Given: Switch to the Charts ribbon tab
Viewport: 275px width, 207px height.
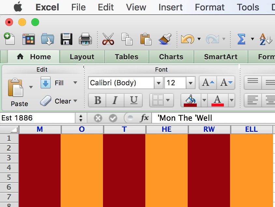Looking at the screenshot, I should pos(171,57).
